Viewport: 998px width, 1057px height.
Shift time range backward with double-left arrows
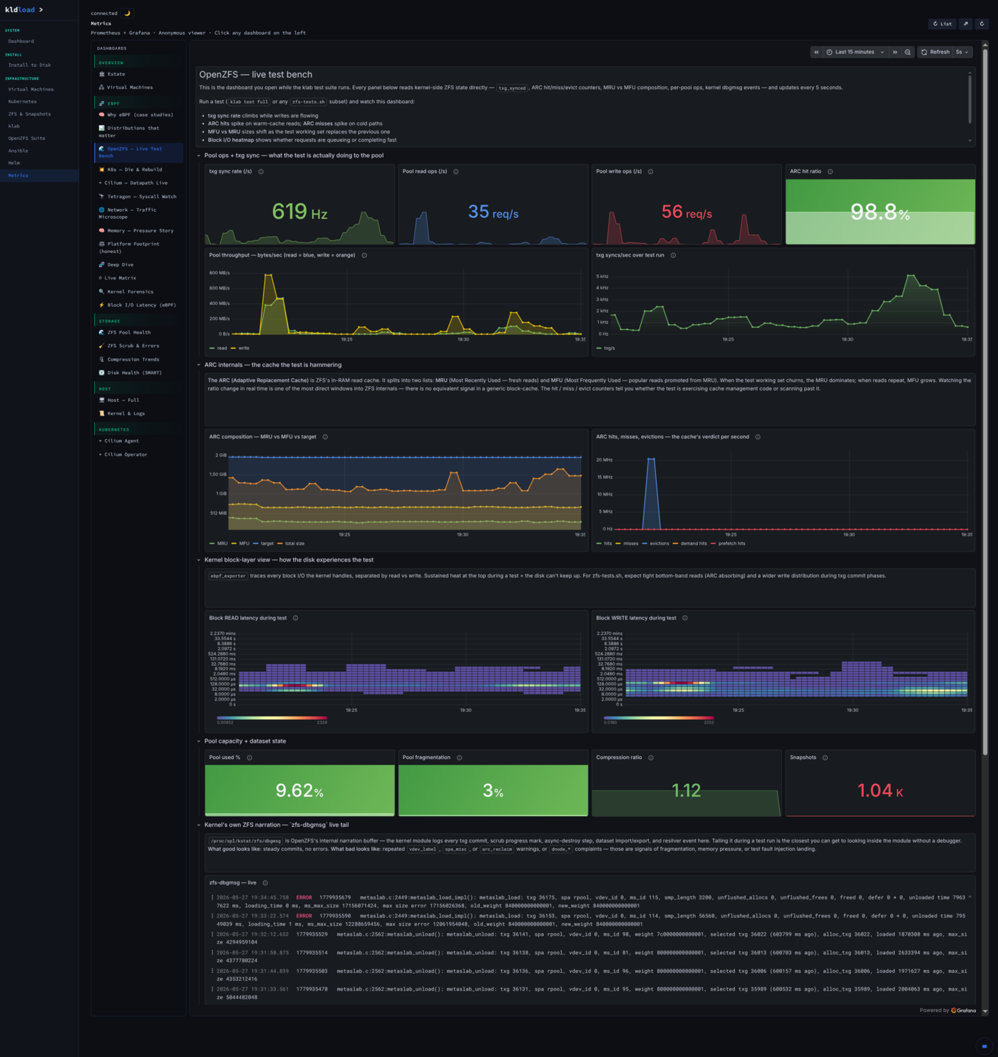tap(816, 52)
